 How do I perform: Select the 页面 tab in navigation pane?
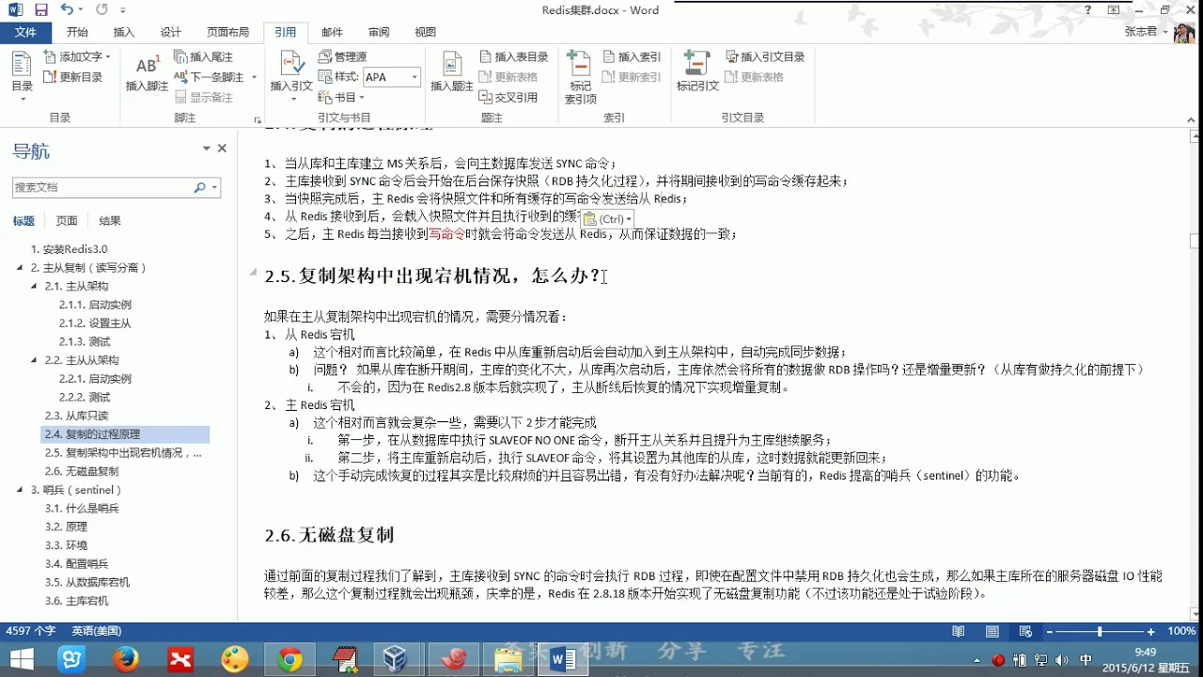click(67, 221)
